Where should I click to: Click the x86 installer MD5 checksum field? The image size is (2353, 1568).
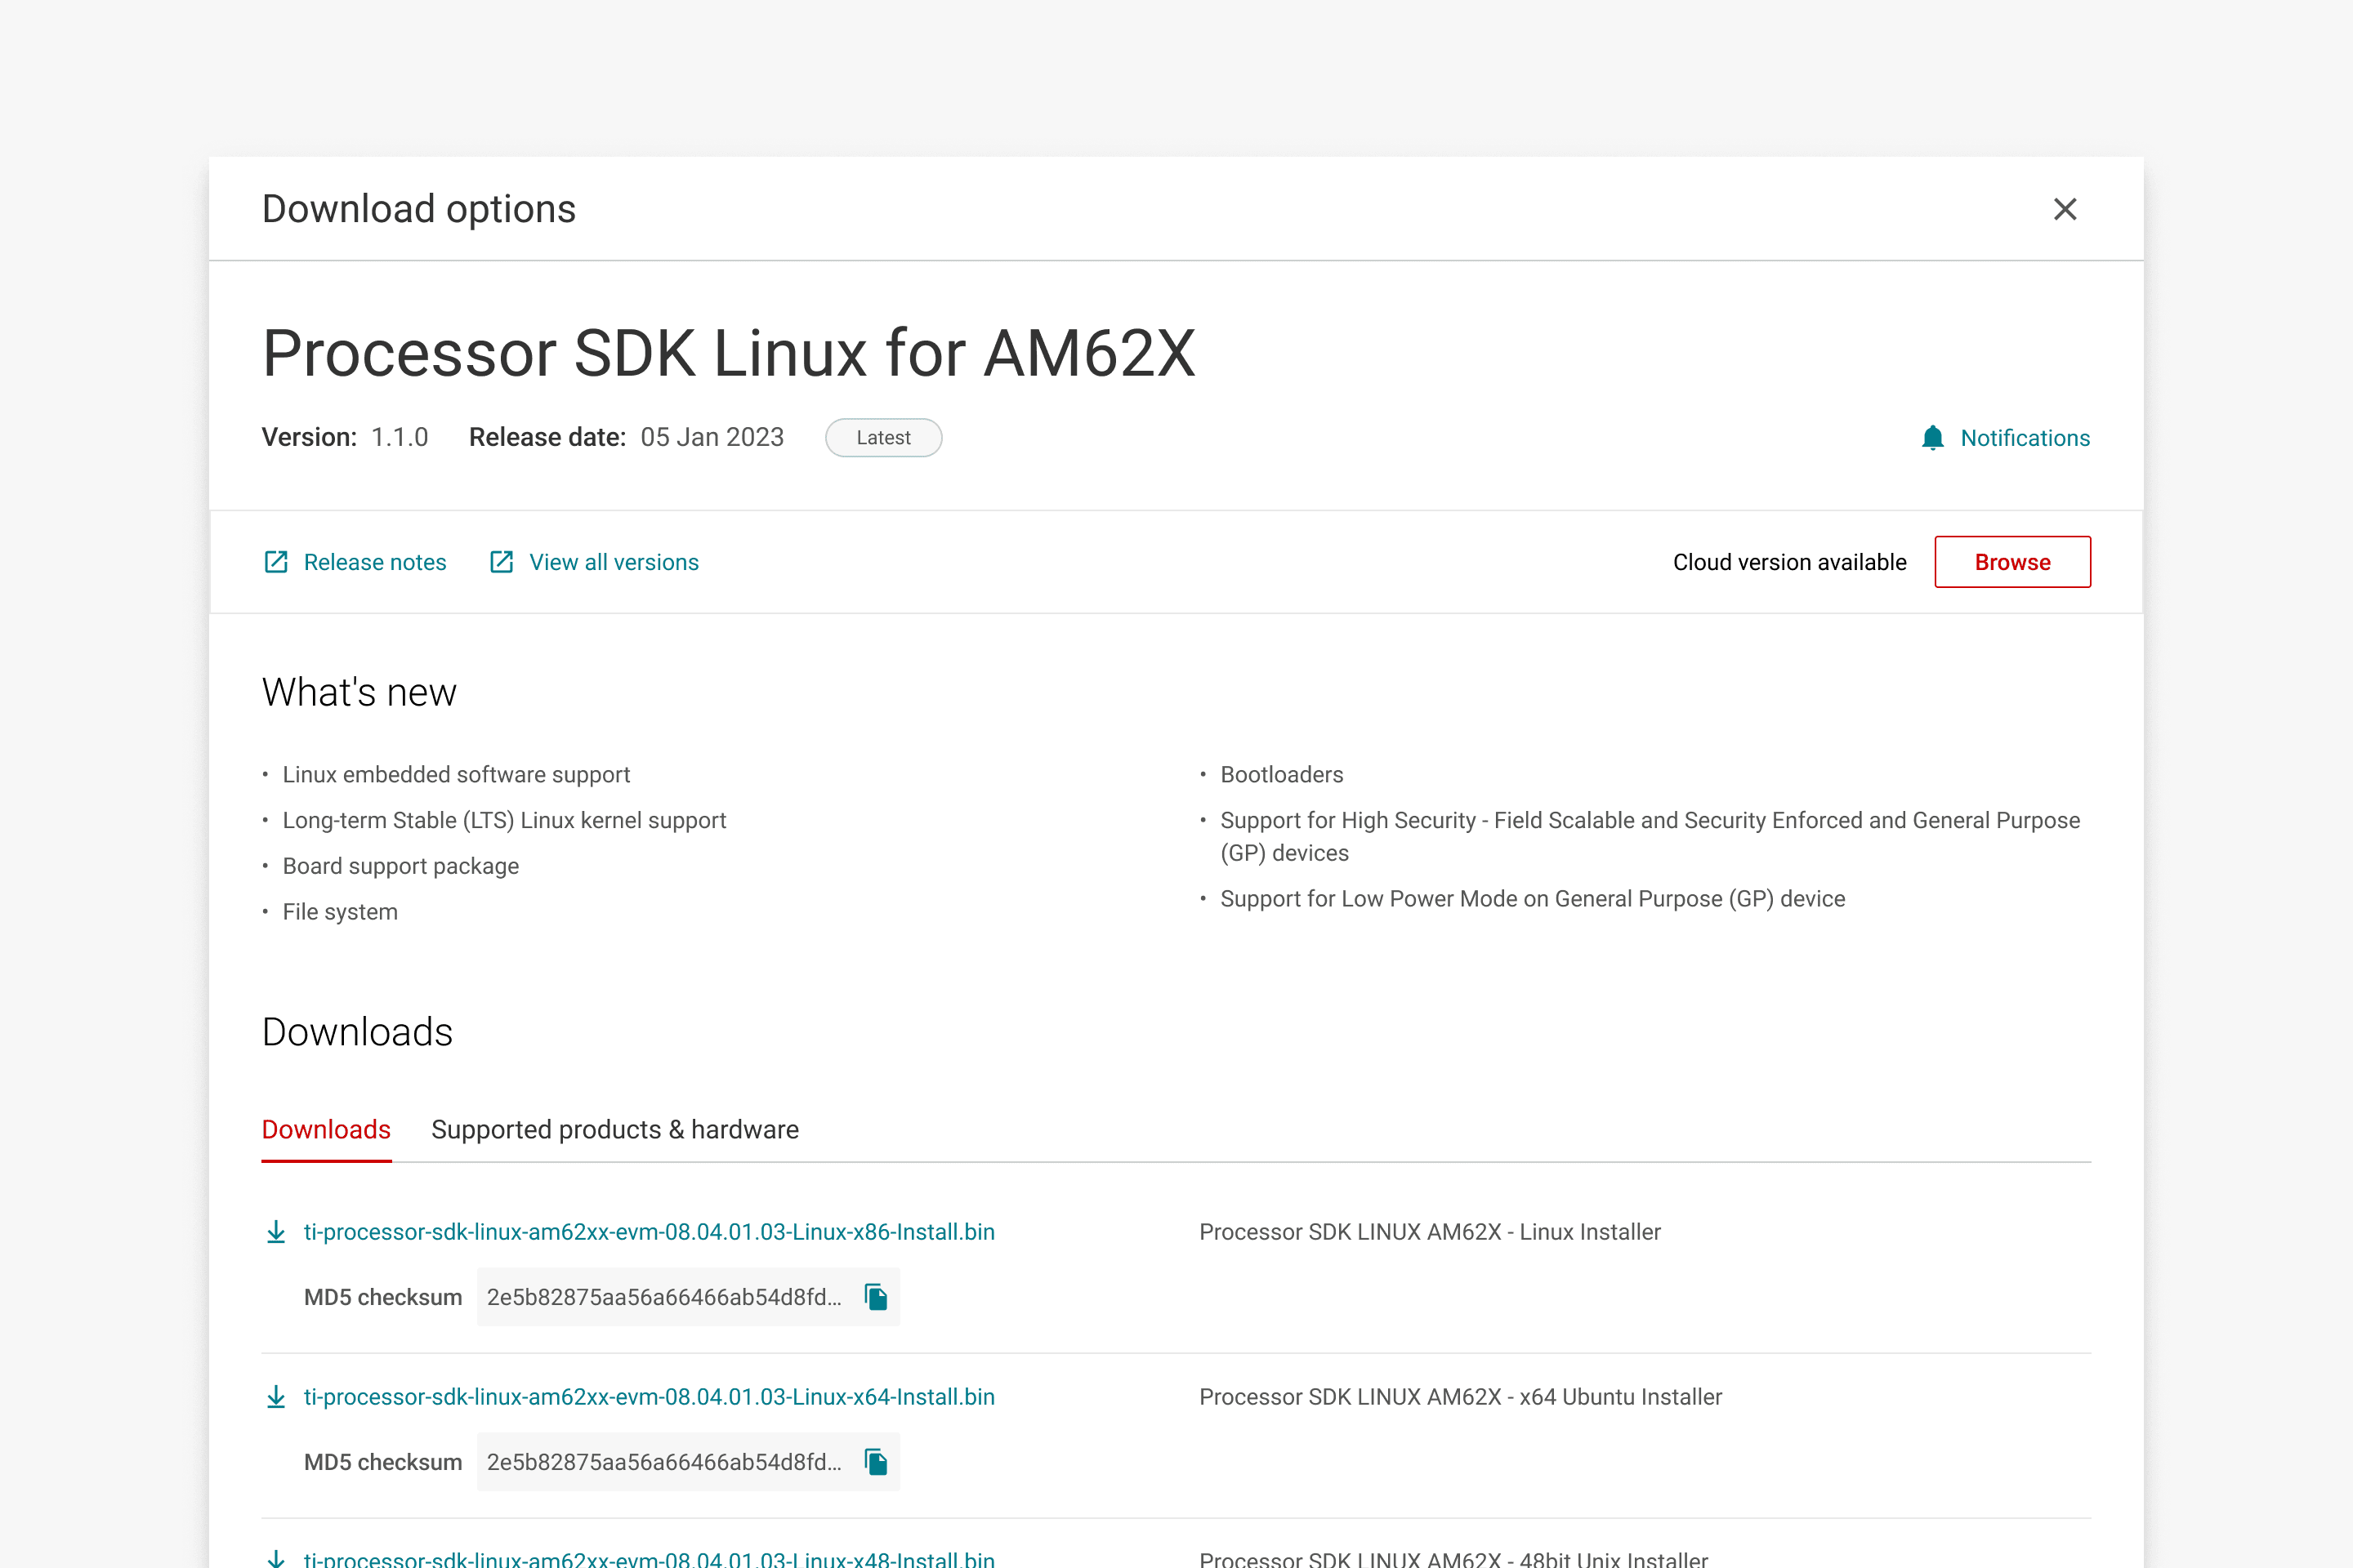click(x=663, y=1297)
